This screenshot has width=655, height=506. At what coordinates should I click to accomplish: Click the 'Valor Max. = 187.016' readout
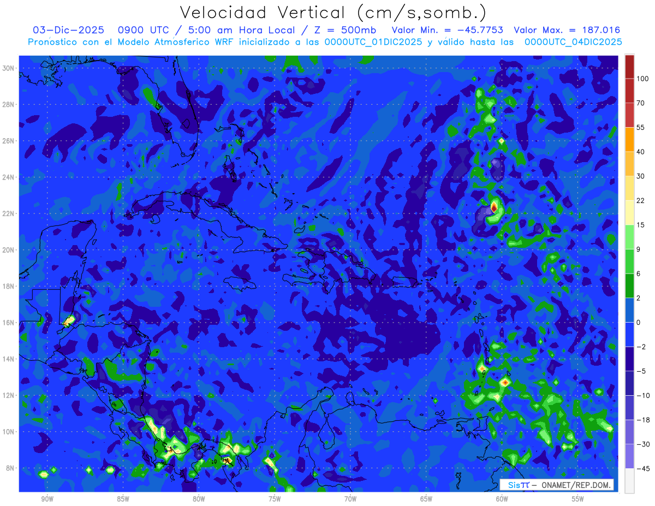(567, 30)
